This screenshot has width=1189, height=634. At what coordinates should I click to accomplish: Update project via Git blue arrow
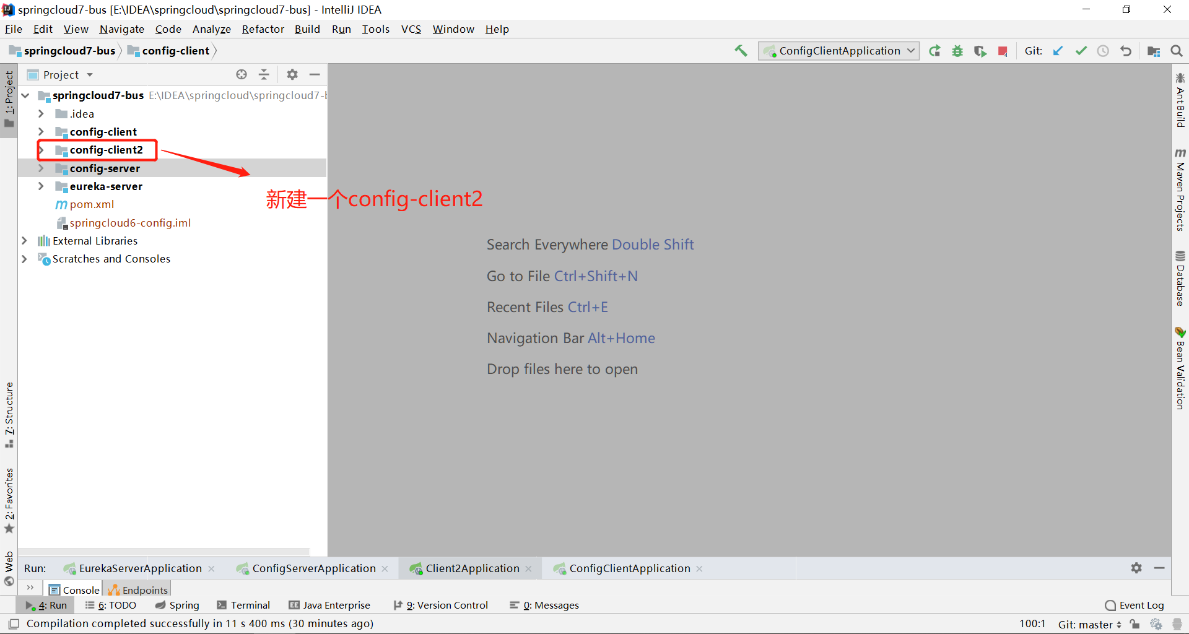click(x=1058, y=51)
